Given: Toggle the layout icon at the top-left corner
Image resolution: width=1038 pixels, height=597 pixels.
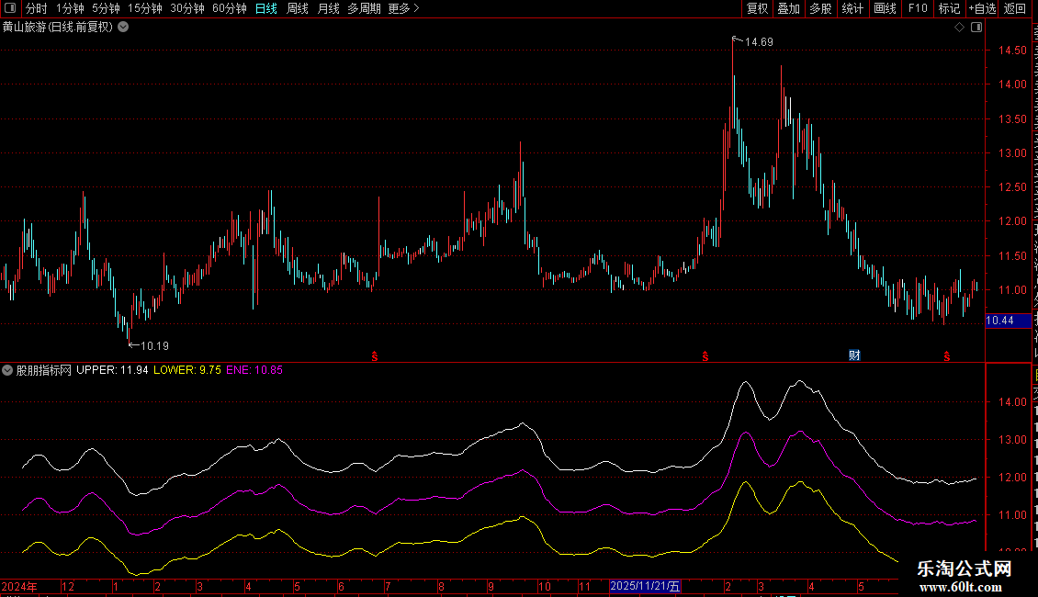Looking at the screenshot, I should pyautogui.click(x=10, y=8).
